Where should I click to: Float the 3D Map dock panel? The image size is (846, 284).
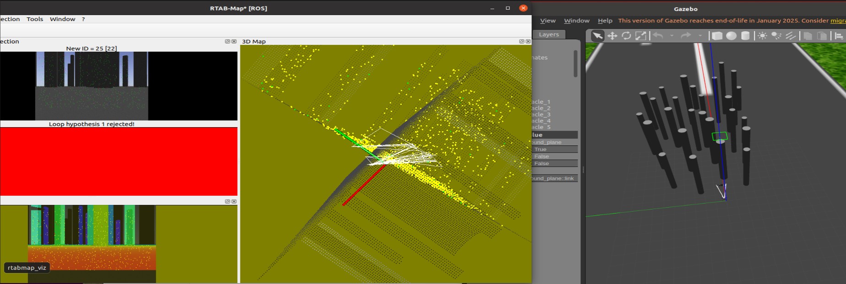pyautogui.click(x=521, y=42)
